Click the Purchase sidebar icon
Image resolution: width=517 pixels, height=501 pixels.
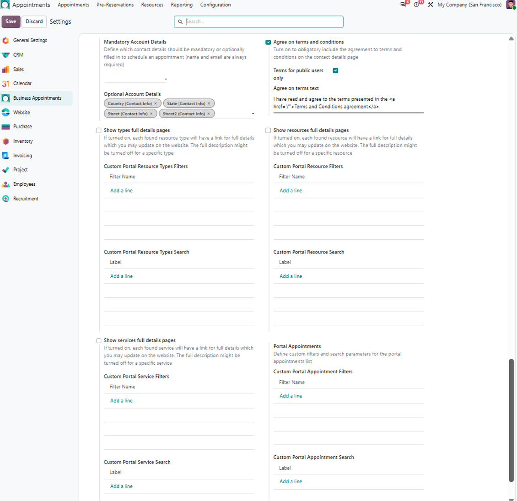5,127
